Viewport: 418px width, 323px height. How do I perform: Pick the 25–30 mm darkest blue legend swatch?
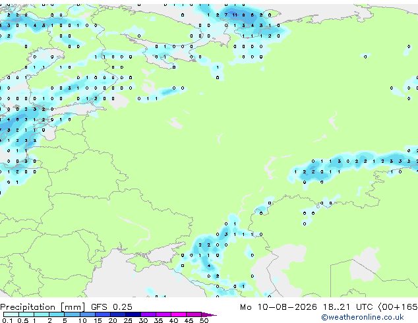tap(133, 314)
